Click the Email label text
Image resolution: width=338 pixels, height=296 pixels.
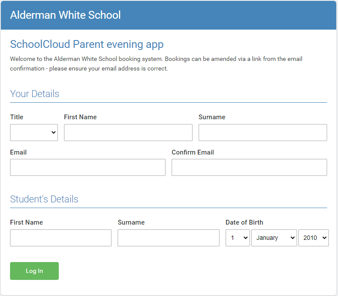coord(18,152)
